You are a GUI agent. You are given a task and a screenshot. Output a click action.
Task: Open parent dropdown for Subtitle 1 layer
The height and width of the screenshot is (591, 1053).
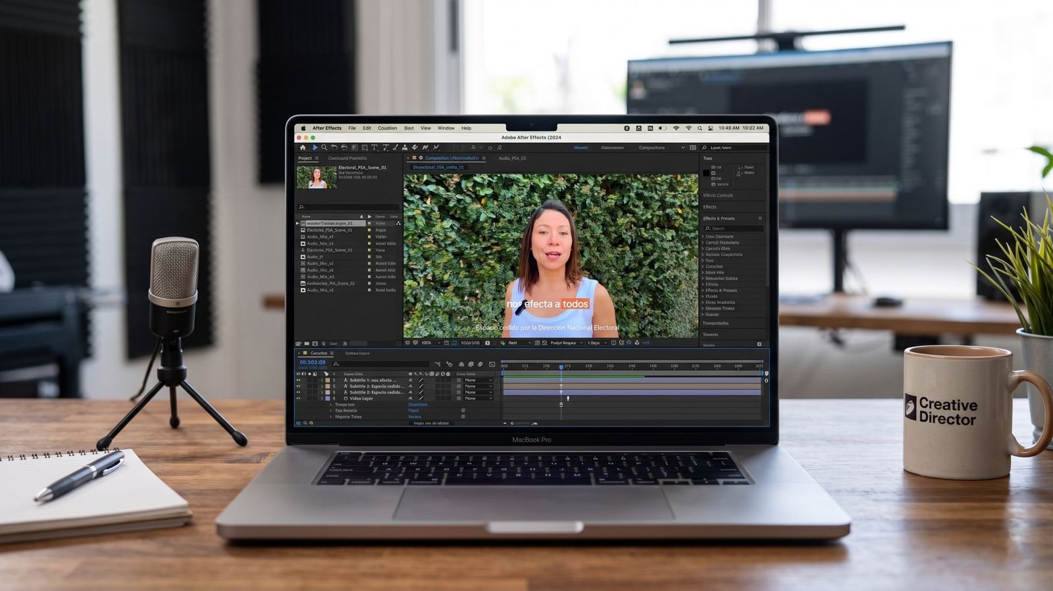pyautogui.click(x=478, y=380)
